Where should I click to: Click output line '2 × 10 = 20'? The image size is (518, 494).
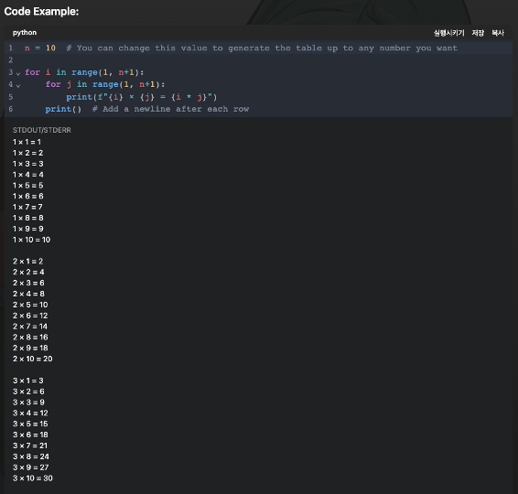click(32, 359)
